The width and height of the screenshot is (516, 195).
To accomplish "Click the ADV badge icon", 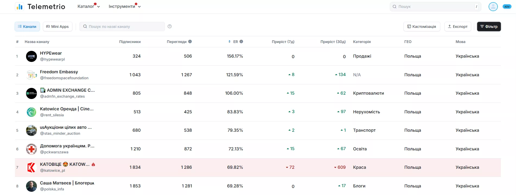I will 507,6.
